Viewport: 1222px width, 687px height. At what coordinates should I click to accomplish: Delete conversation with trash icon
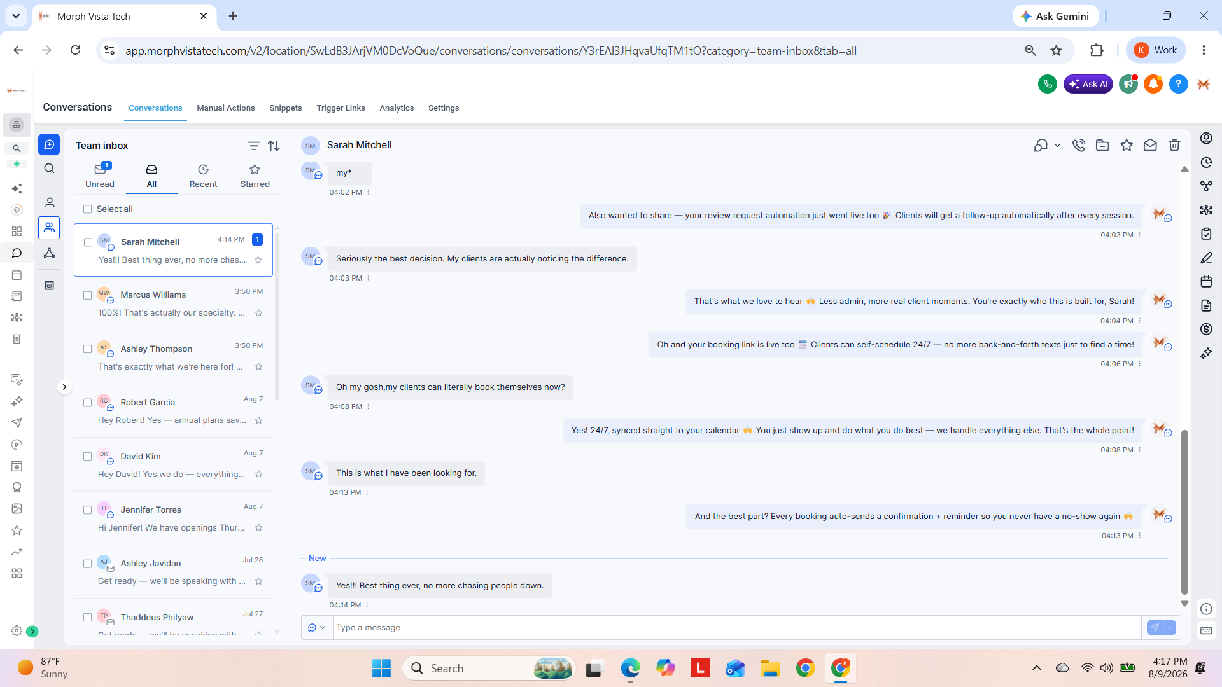(x=1174, y=145)
